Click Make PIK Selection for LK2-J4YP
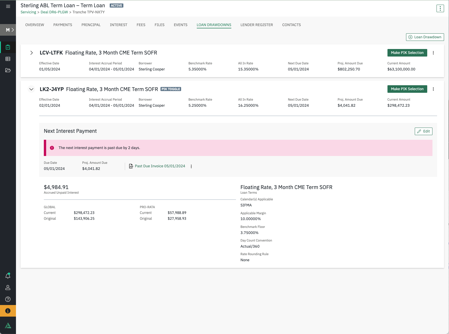The image size is (449, 334). tap(407, 89)
